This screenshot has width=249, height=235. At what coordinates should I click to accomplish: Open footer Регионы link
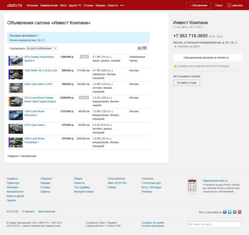[x=147, y=192]
